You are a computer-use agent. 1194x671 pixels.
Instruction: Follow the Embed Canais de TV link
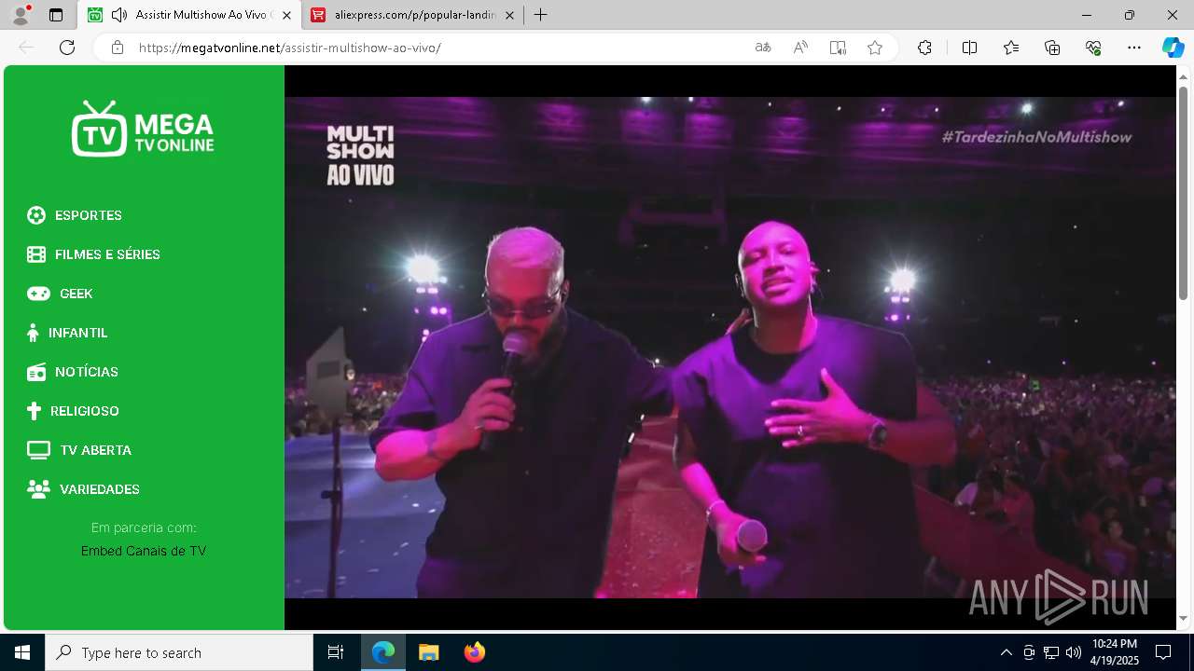pos(144,551)
